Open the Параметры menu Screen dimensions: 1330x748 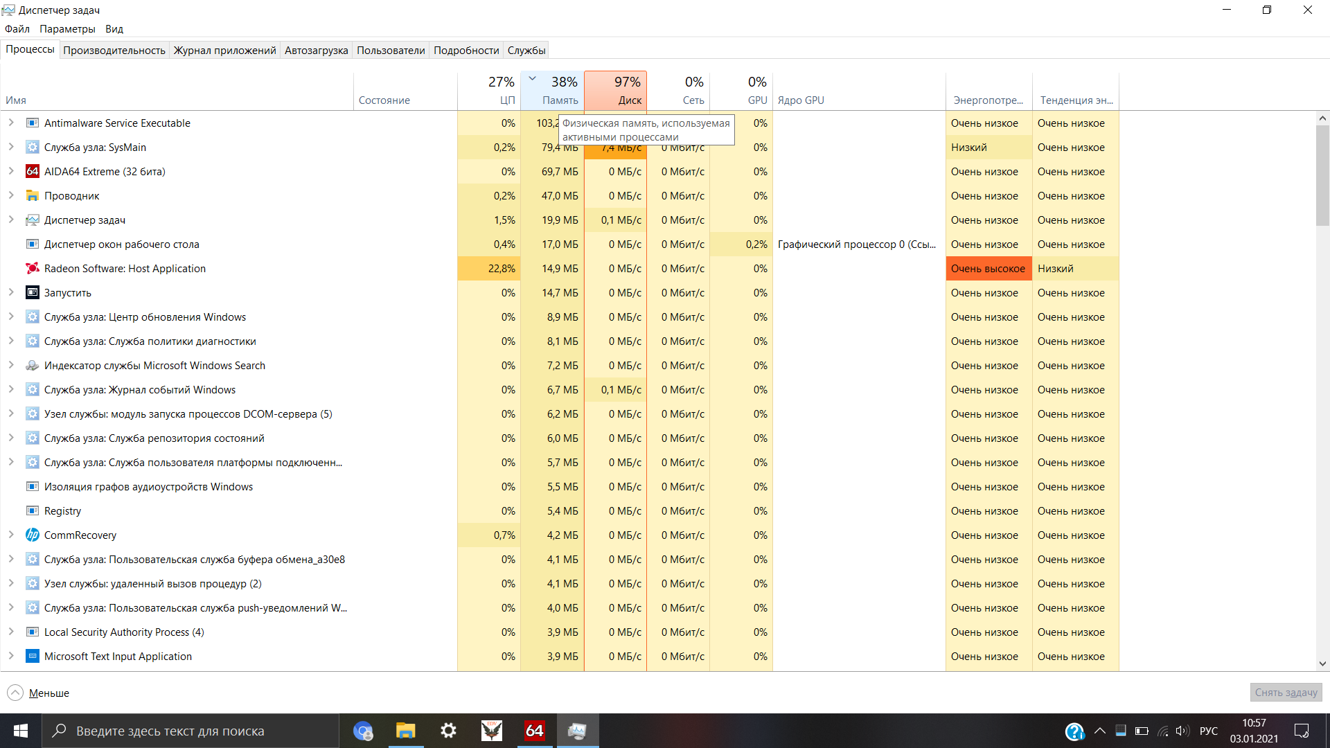[67, 29]
